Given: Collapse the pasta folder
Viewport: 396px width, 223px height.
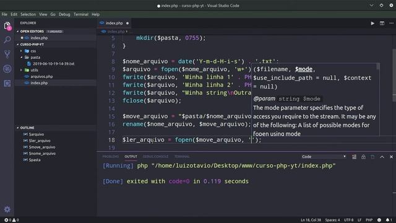Looking at the screenshot, I should point(35,58).
